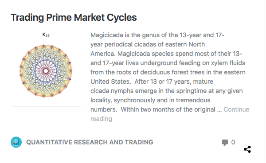Open the 'Trading Prime Market Cycles' post title
This screenshot has width=266, height=163.
[74, 17]
